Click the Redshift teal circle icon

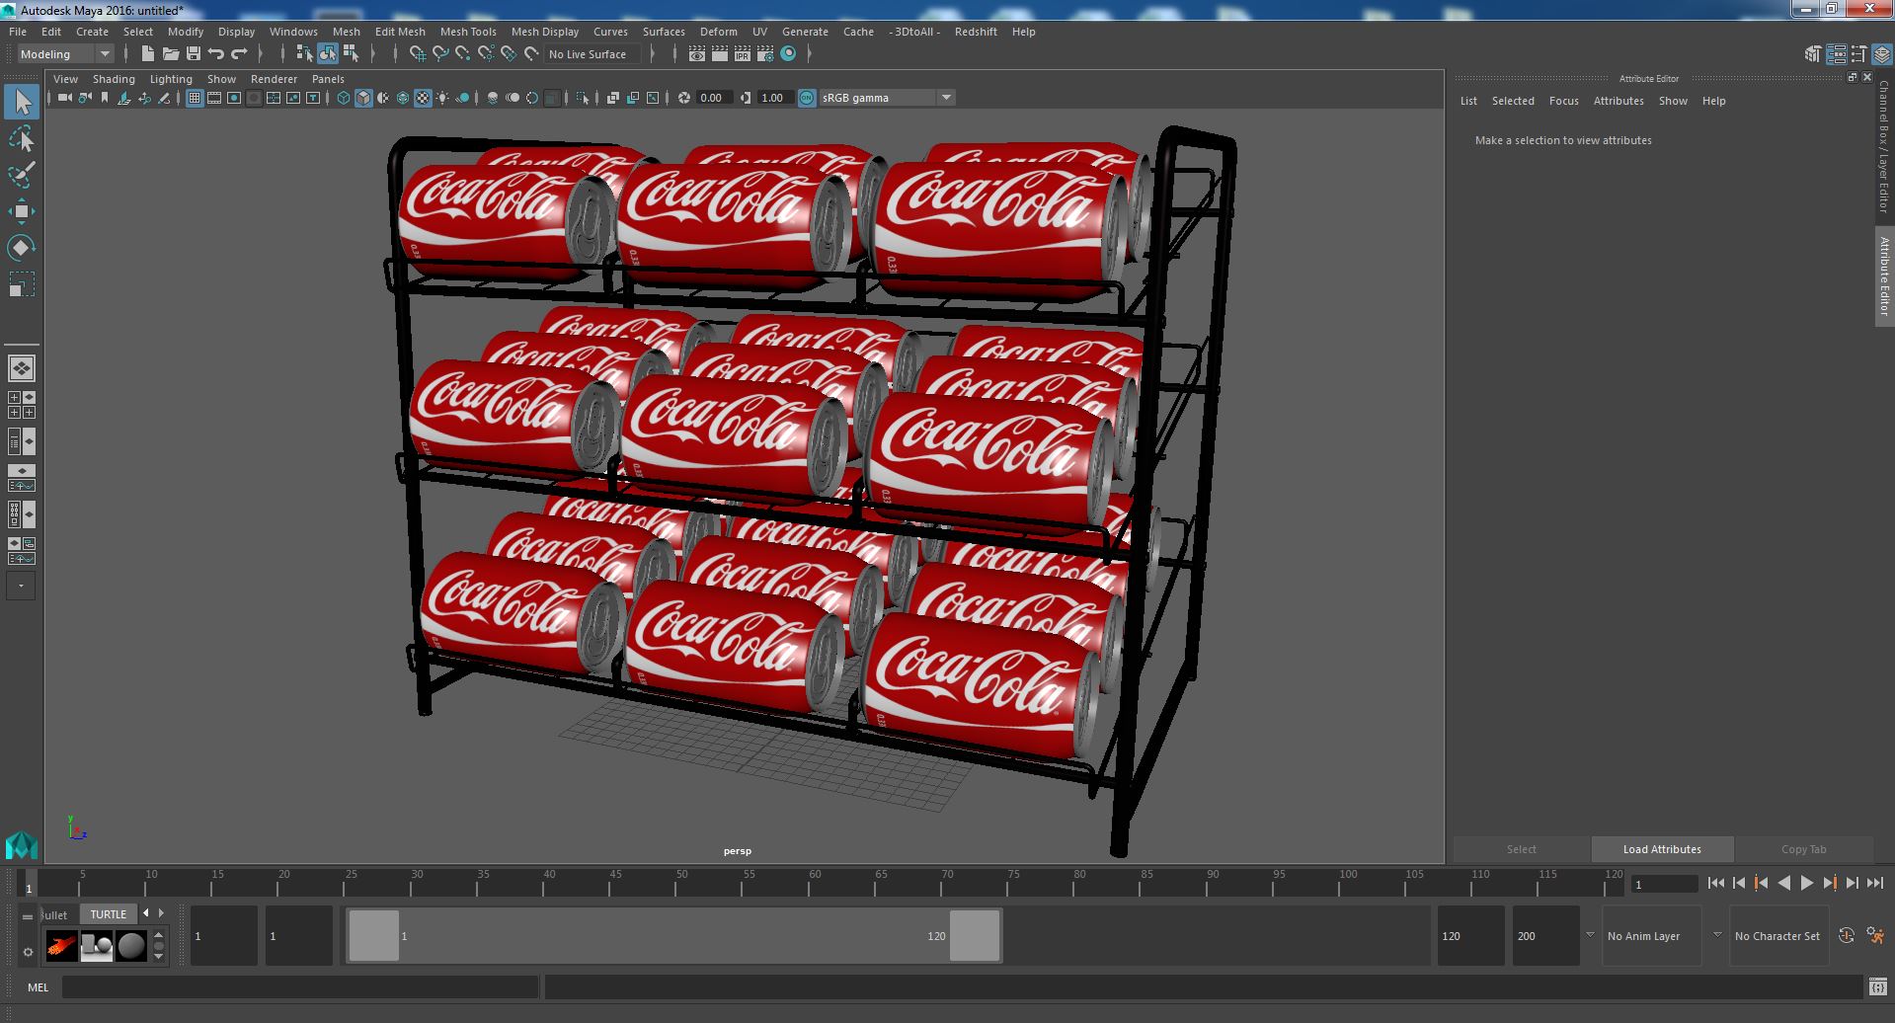pos(788,54)
